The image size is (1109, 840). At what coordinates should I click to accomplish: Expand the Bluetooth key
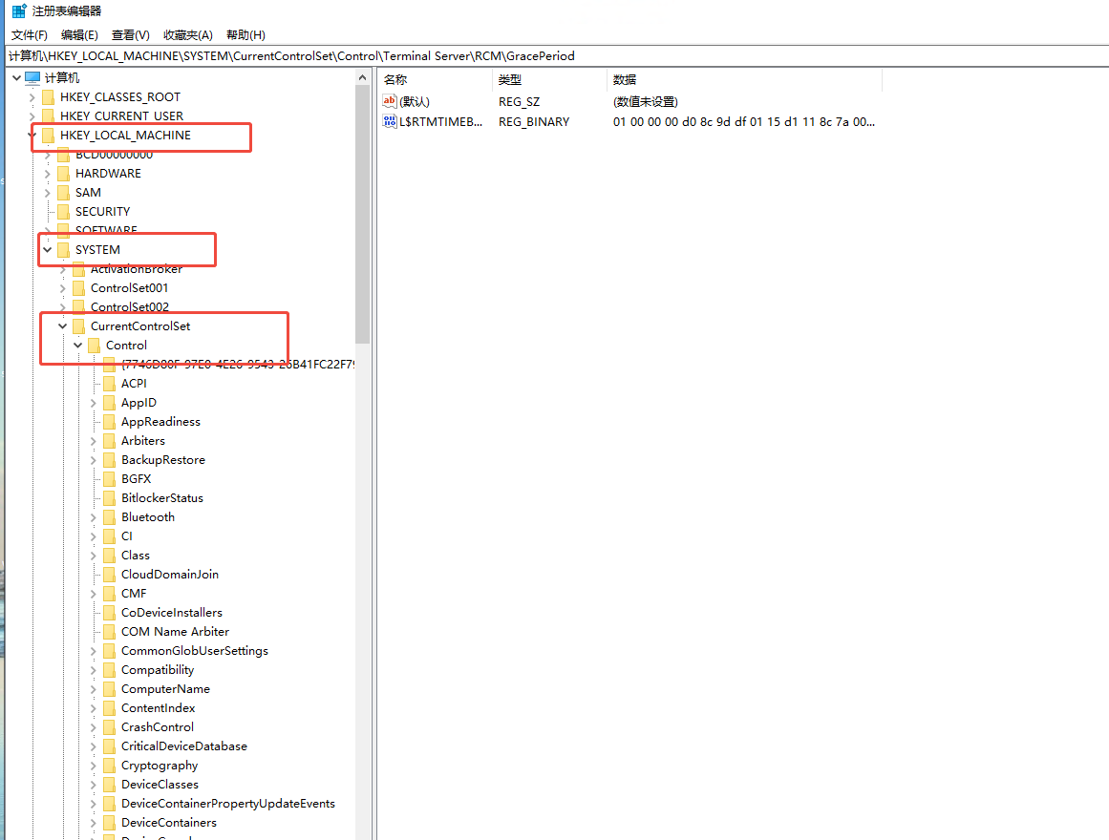point(93,516)
